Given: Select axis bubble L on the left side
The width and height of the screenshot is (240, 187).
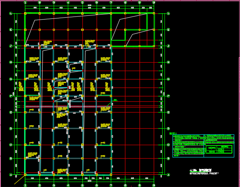Looking at the screenshot, I should 11,13.
